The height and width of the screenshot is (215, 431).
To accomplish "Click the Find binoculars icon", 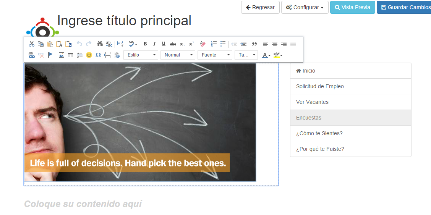I will click(100, 44).
